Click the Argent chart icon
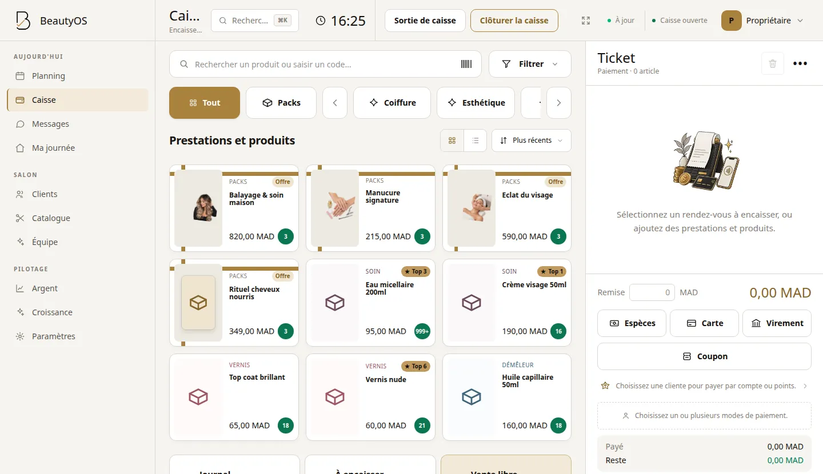Viewport: 823px width, 474px height. click(20, 288)
